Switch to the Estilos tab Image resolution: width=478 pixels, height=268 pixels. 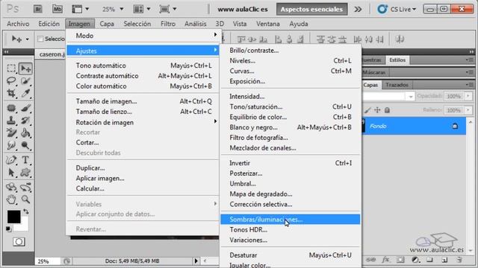point(397,60)
